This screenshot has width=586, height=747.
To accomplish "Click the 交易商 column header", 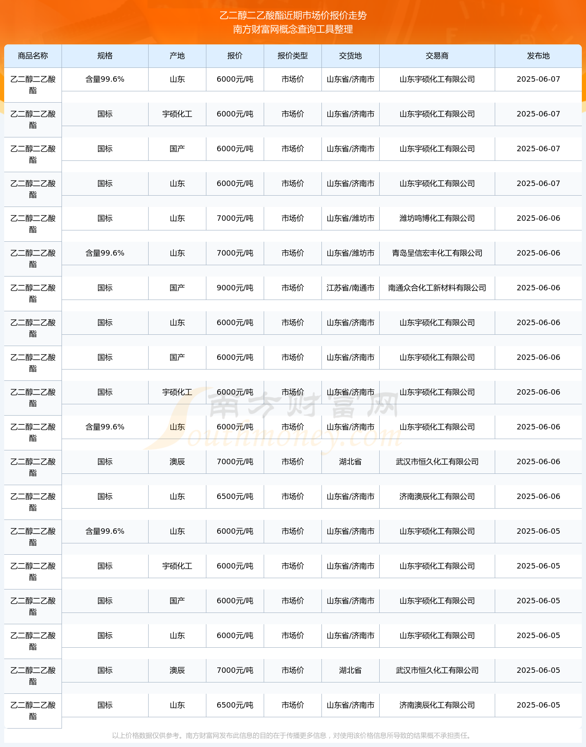I will [437, 56].
